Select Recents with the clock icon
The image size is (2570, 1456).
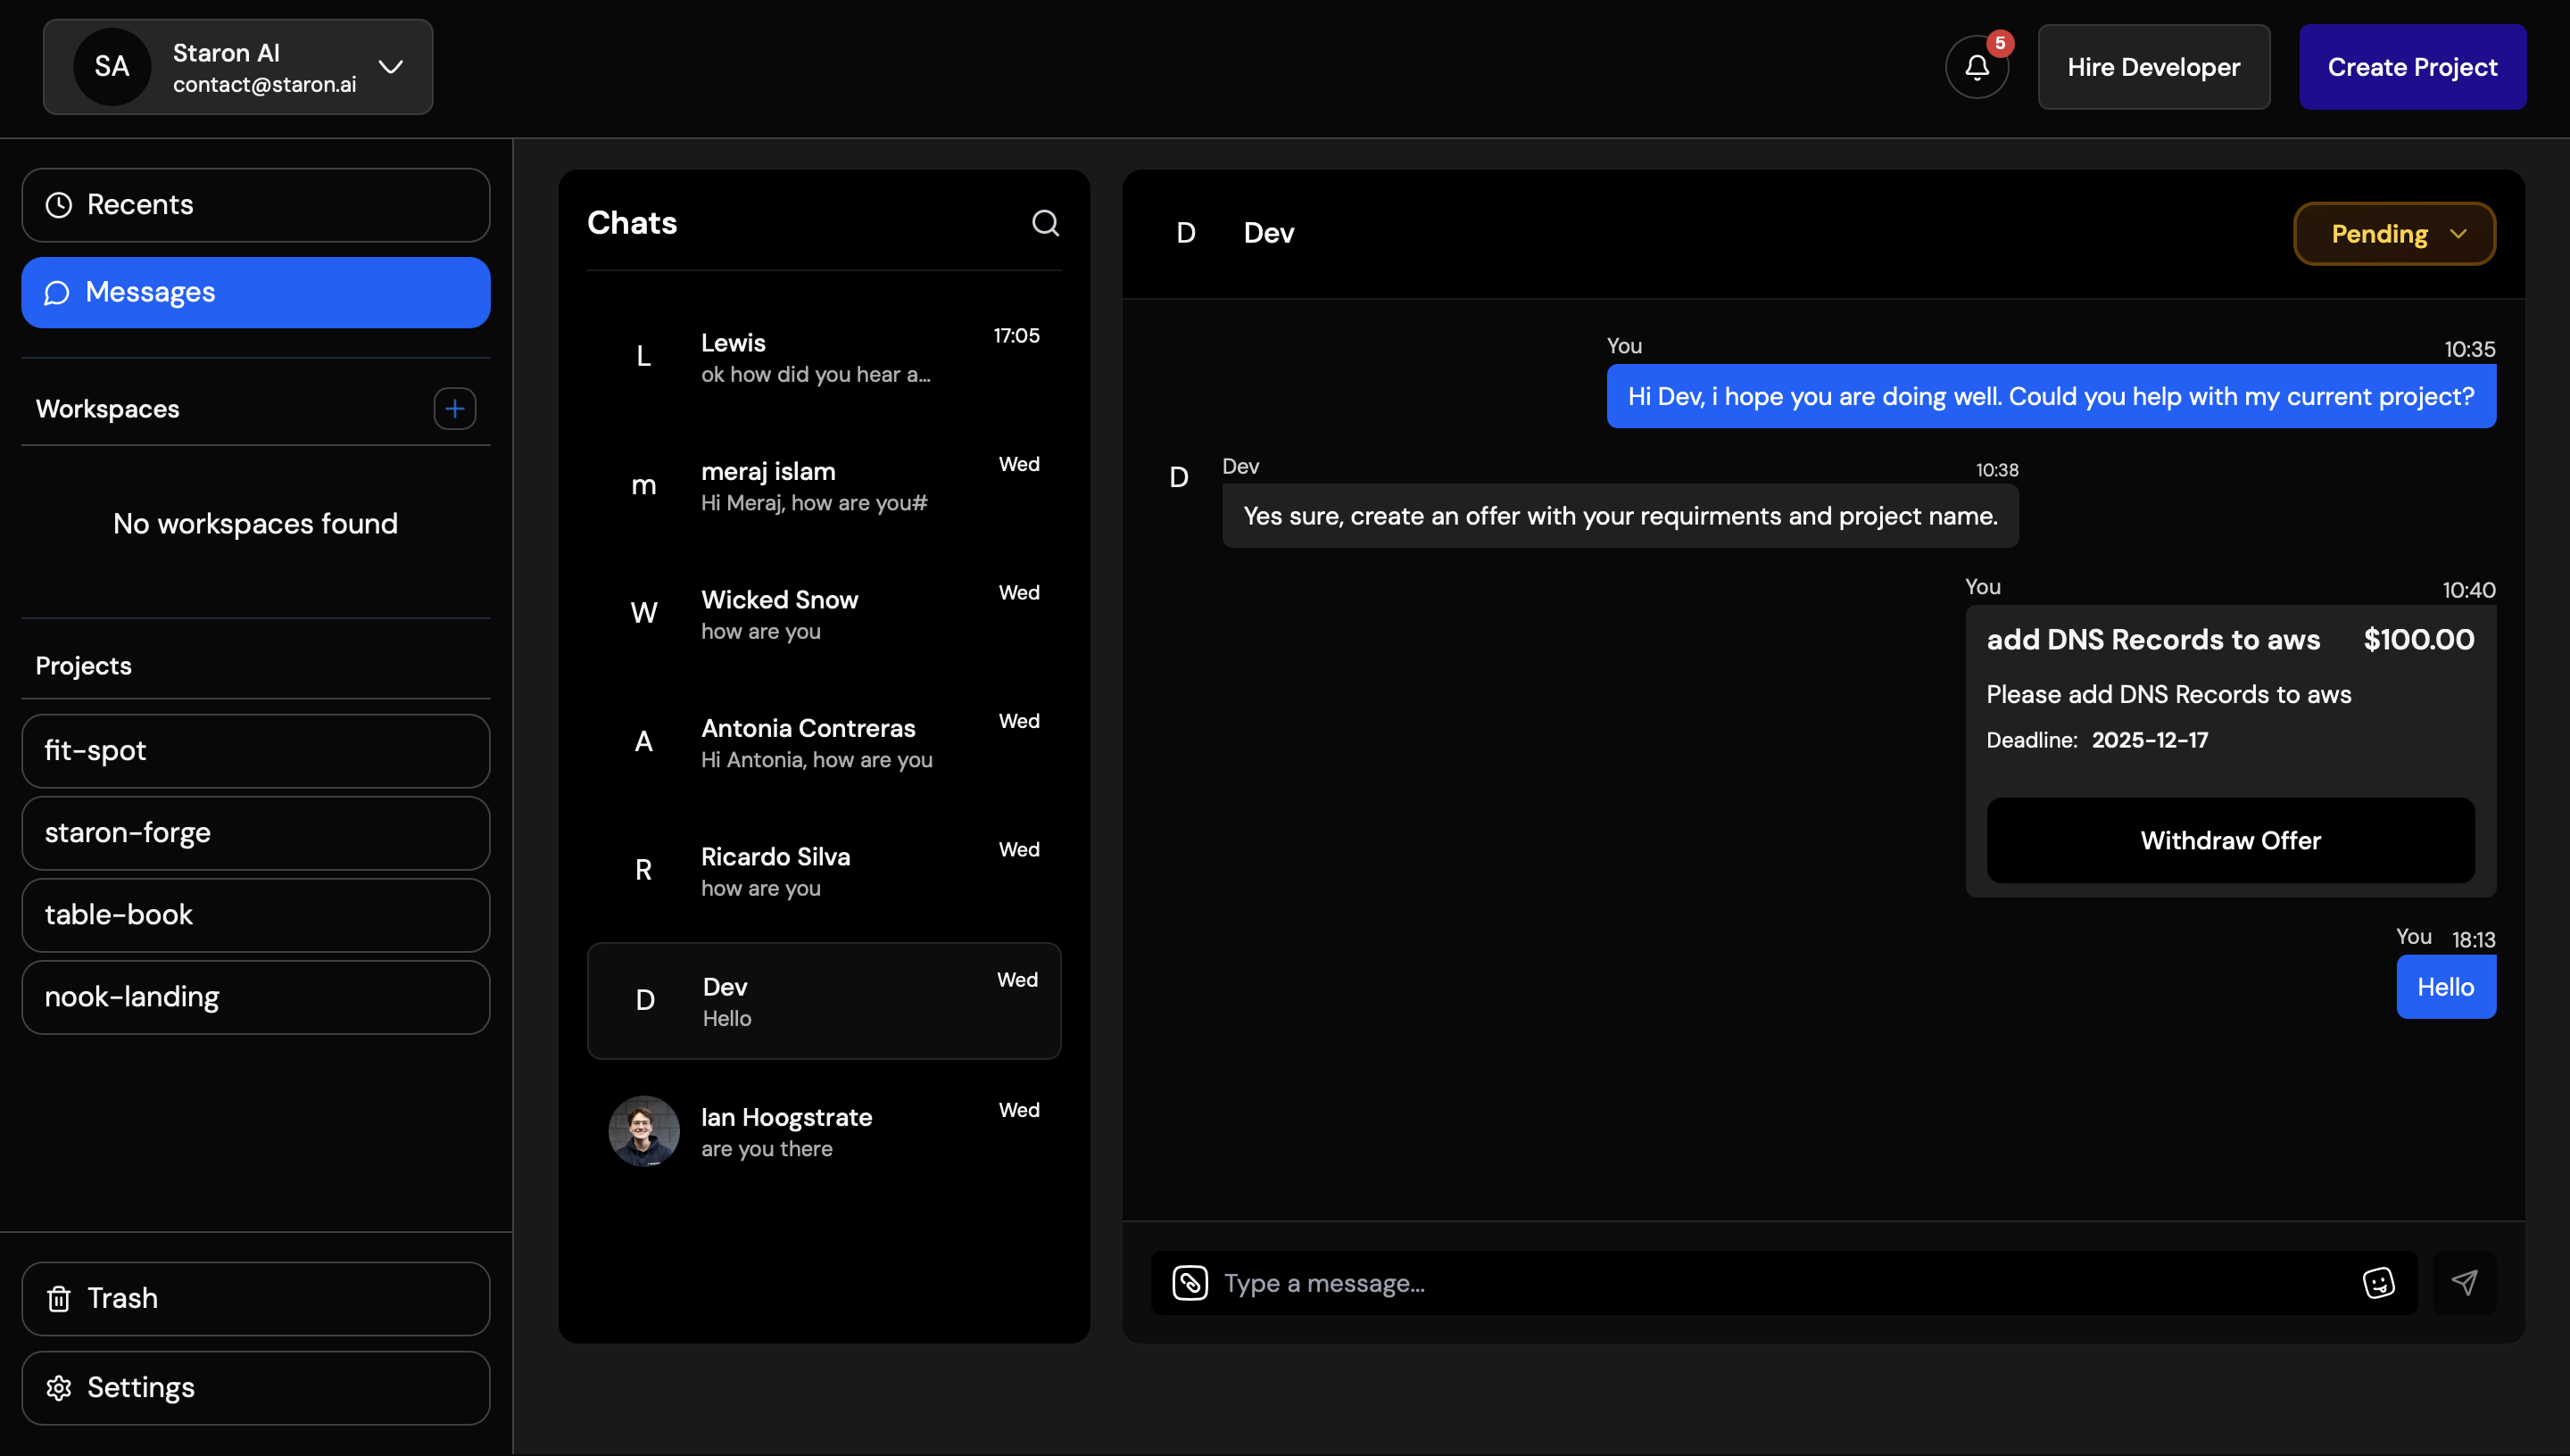(58, 204)
